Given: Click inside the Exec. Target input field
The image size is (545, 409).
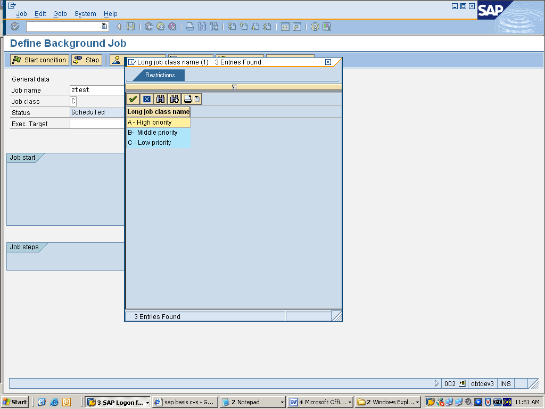Looking at the screenshot, I should (96, 124).
